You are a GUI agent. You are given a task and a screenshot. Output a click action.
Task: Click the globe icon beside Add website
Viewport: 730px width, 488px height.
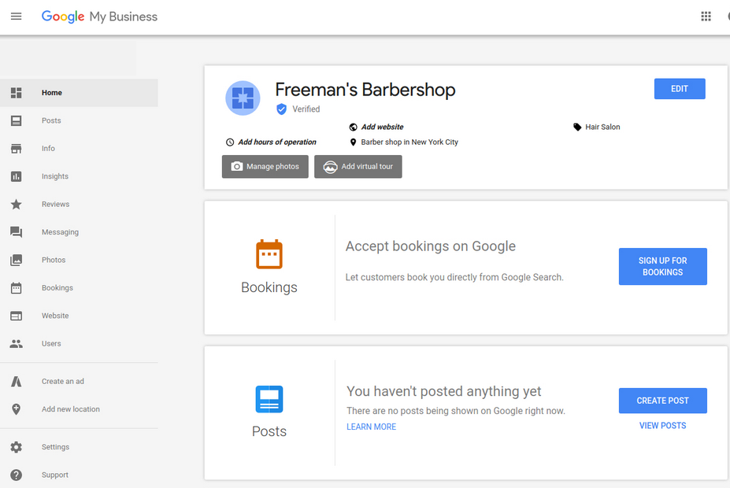click(354, 127)
